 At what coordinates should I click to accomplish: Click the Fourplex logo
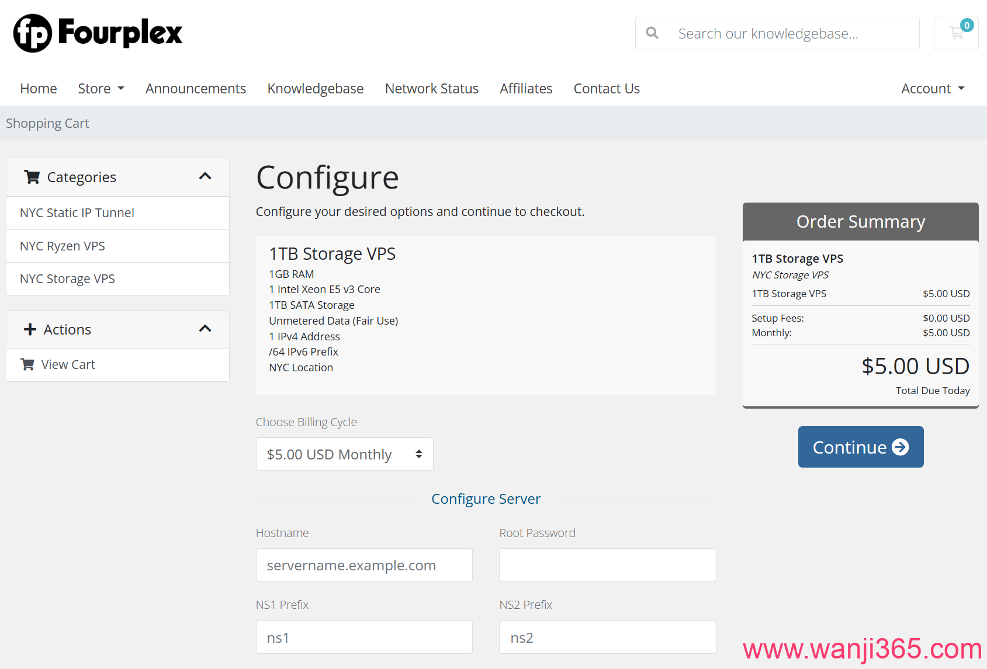tap(98, 33)
